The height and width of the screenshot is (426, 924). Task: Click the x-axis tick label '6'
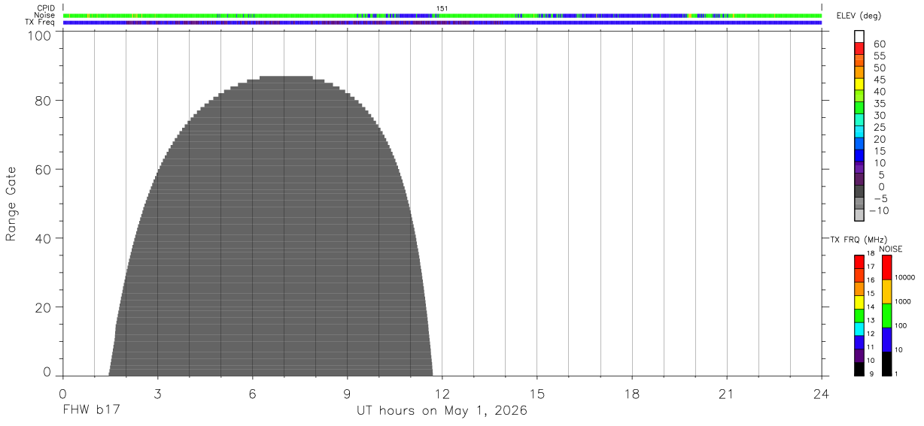(x=252, y=394)
